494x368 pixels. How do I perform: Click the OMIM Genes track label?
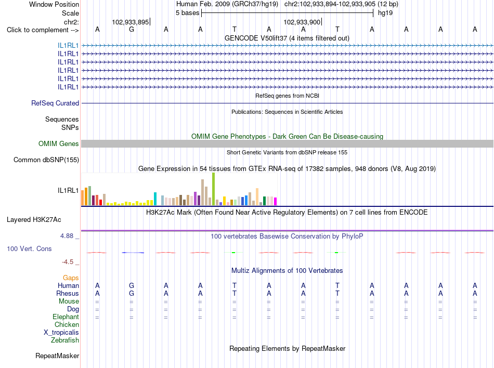58,143
